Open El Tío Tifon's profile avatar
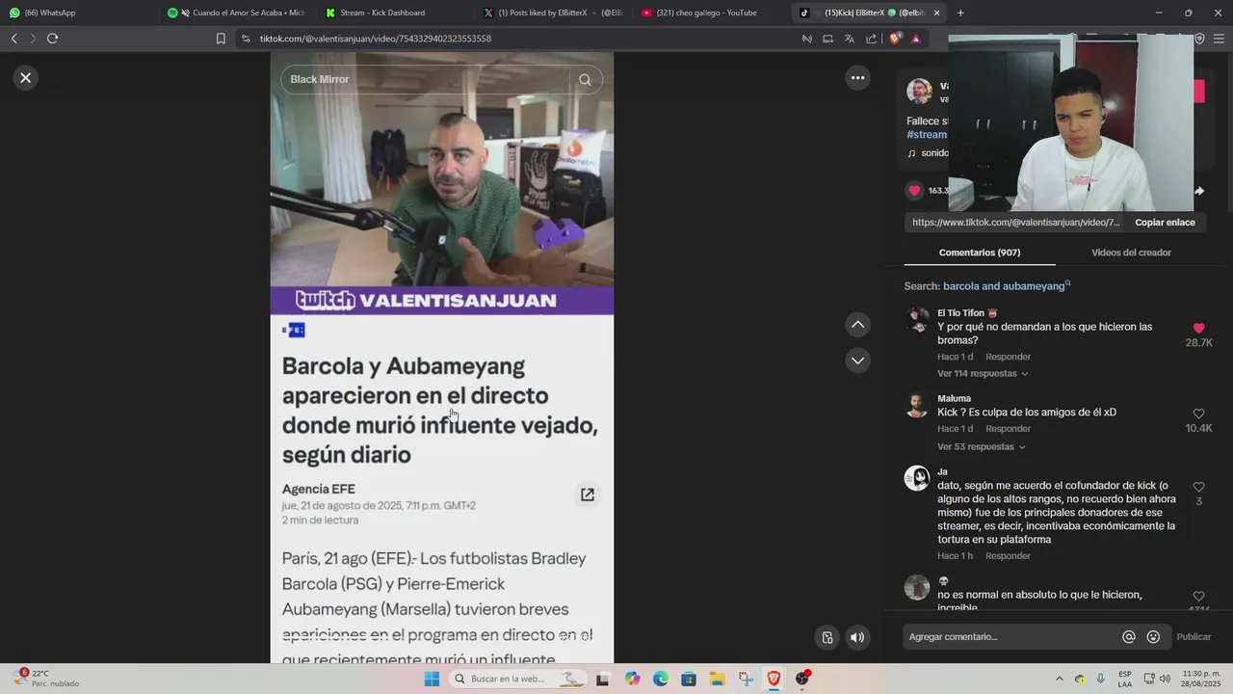 917,320
